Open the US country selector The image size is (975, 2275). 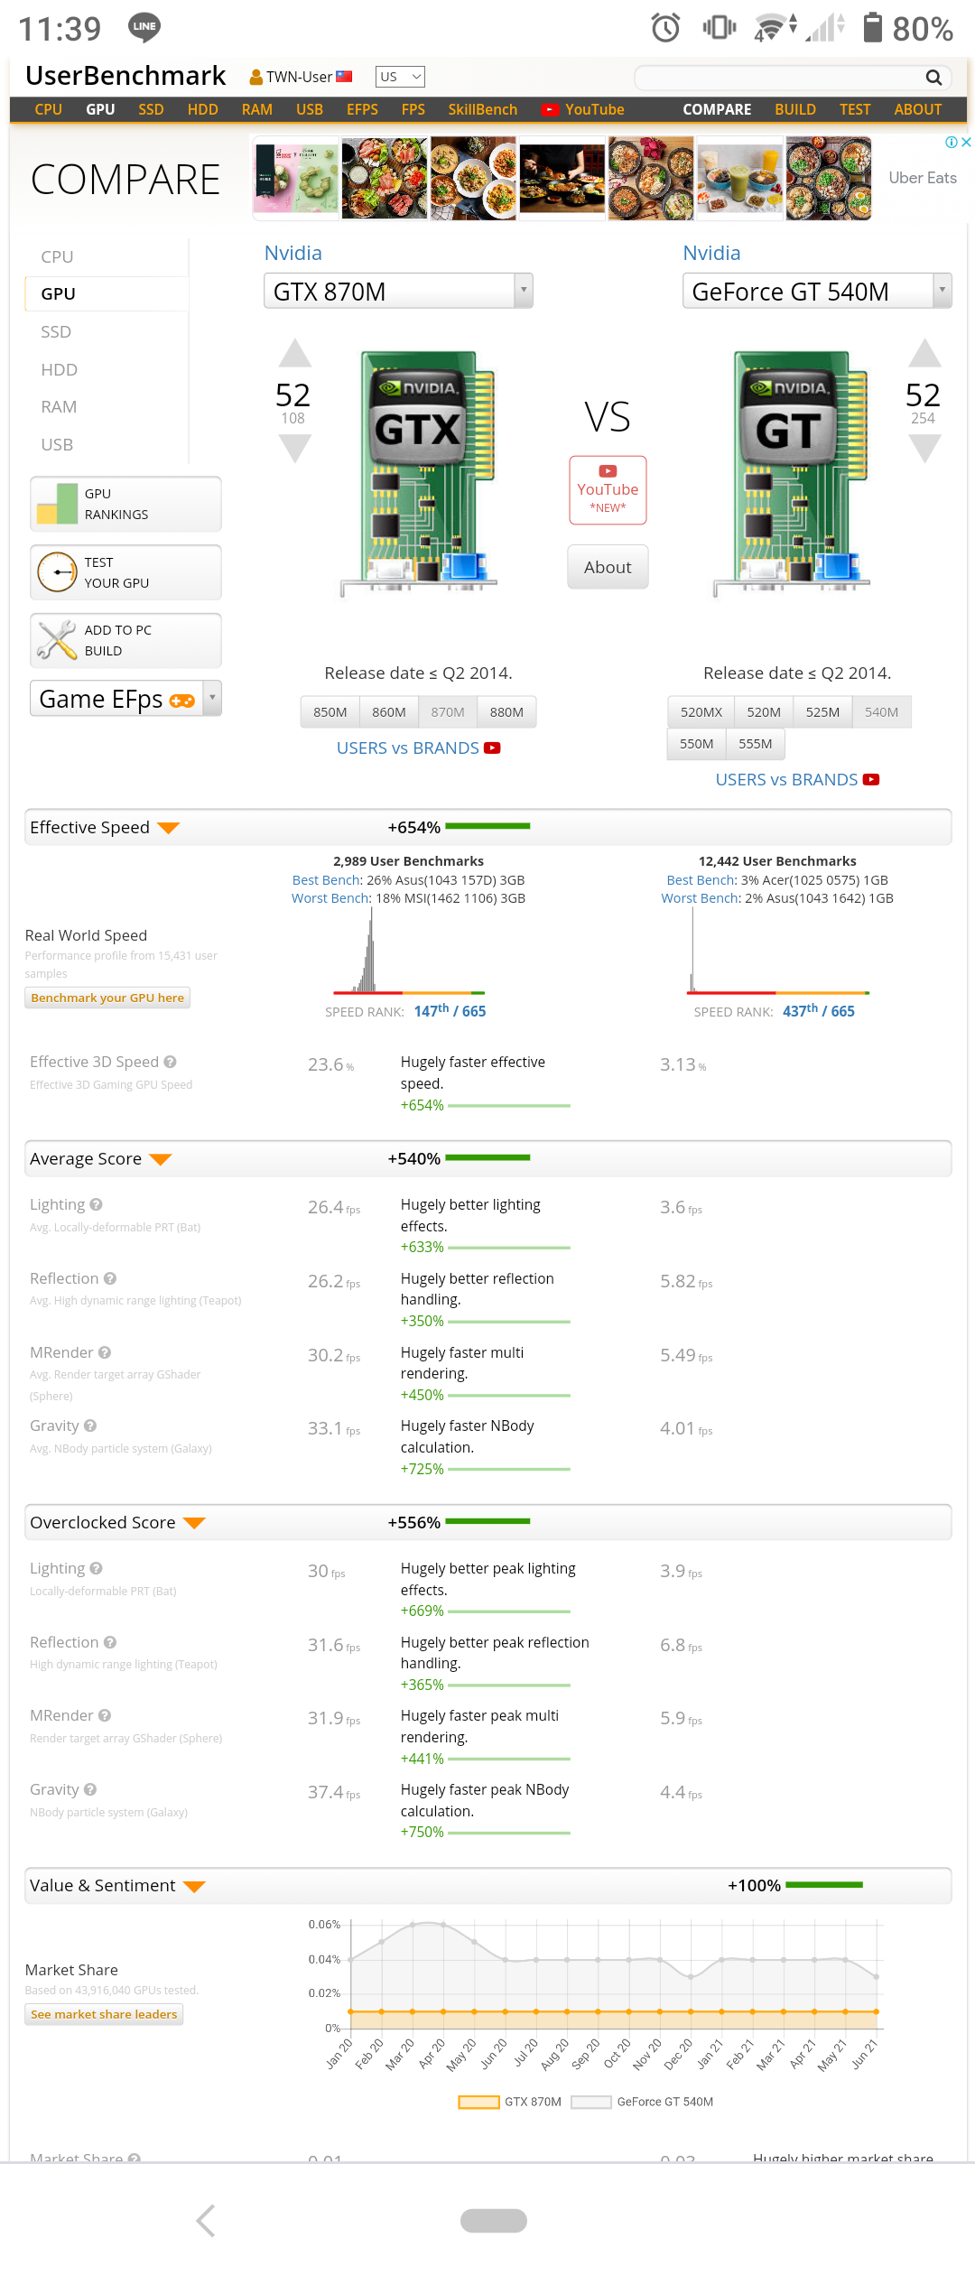coord(400,77)
